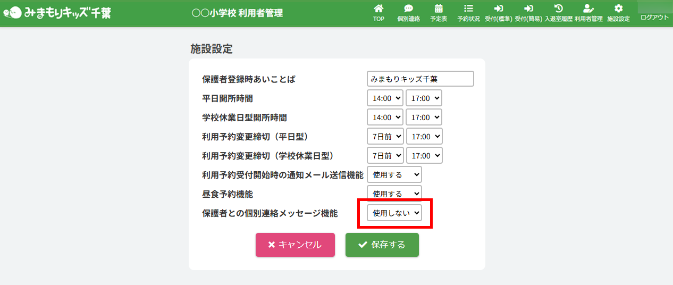Open 昼食予約機能 dropdown
Screen dimensions: 673x285
394,194
